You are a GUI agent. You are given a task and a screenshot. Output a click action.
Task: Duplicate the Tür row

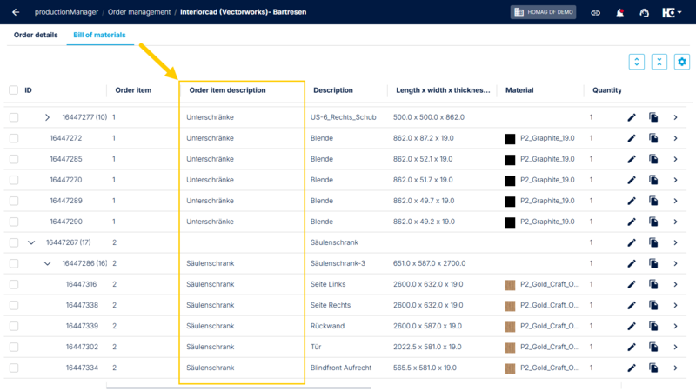(x=653, y=347)
